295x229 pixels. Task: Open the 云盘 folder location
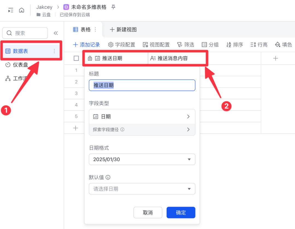pos(44,15)
